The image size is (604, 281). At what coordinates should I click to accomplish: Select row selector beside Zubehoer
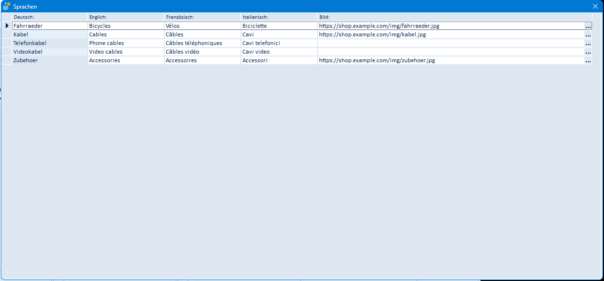[x=7, y=60]
